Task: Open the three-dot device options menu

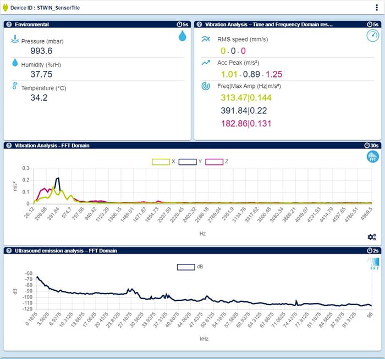Action: [377, 8]
